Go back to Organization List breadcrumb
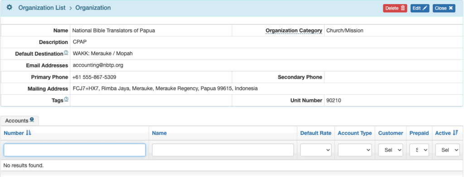The width and height of the screenshot is (464, 177). (42, 8)
